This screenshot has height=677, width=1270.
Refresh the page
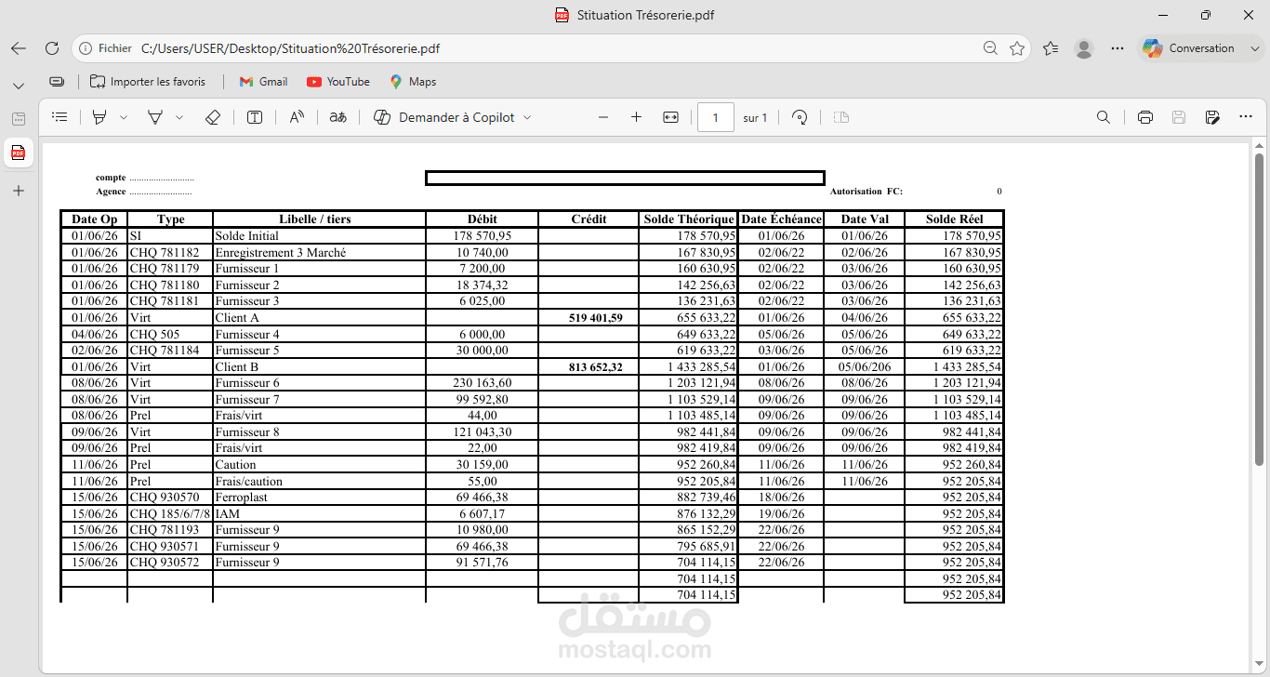pyautogui.click(x=52, y=48)
